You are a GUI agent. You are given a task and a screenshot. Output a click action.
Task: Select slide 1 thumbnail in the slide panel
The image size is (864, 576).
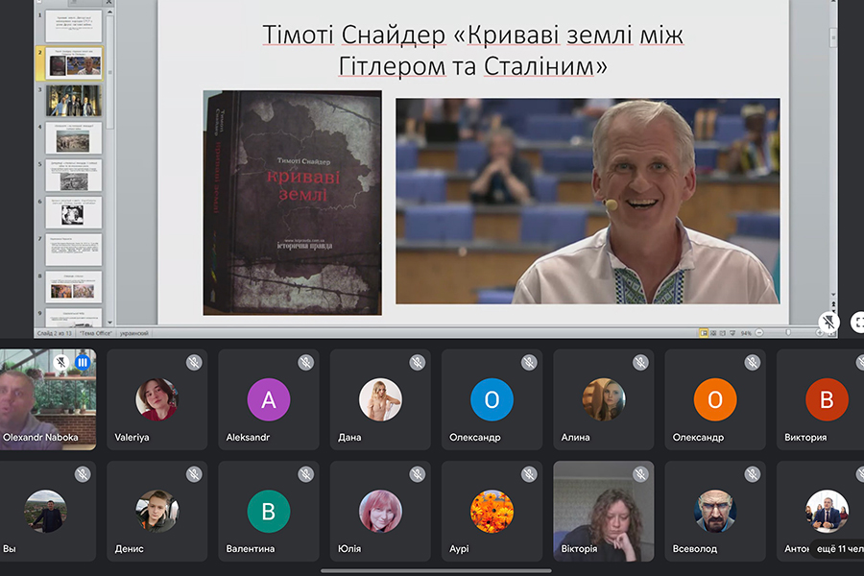tap(73, 25)
